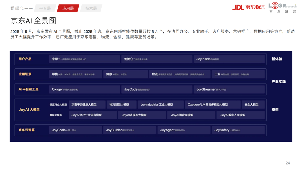304x171 pixels.
Task: Click the 基座大模型 sublabel
Action: (56, 115)
